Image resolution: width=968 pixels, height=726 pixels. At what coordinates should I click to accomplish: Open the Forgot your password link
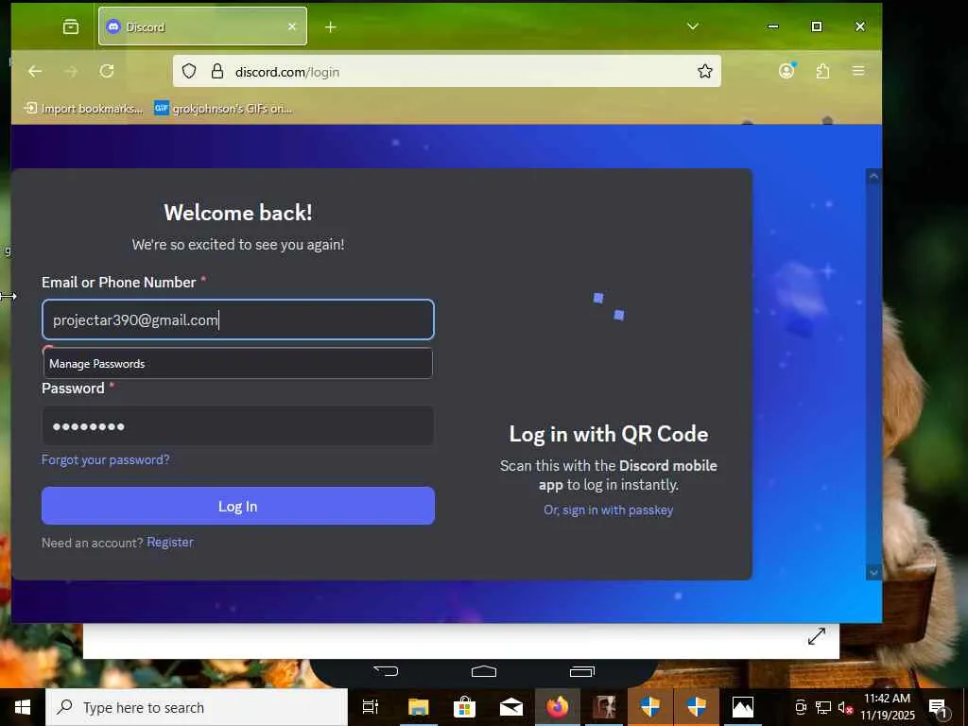106,460
